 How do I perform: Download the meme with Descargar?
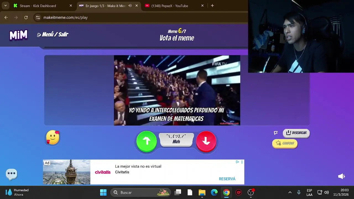point(296,133)
